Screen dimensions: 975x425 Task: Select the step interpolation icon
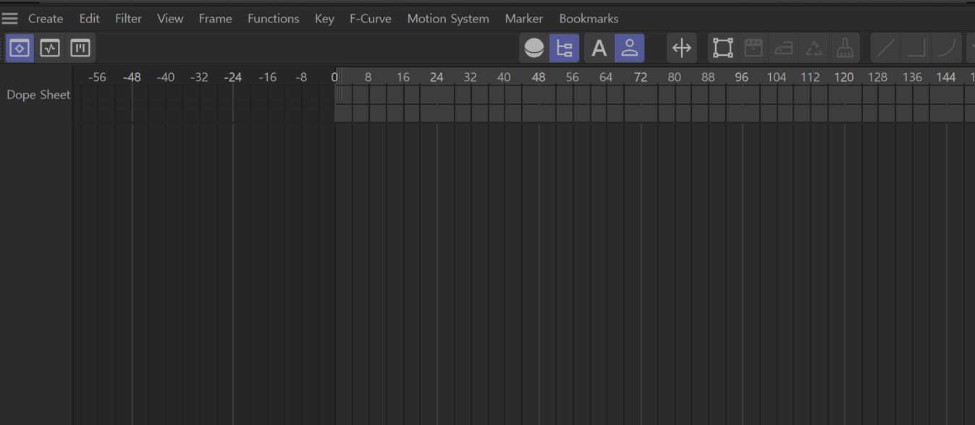pyautogui.click(x=916, y=49)
